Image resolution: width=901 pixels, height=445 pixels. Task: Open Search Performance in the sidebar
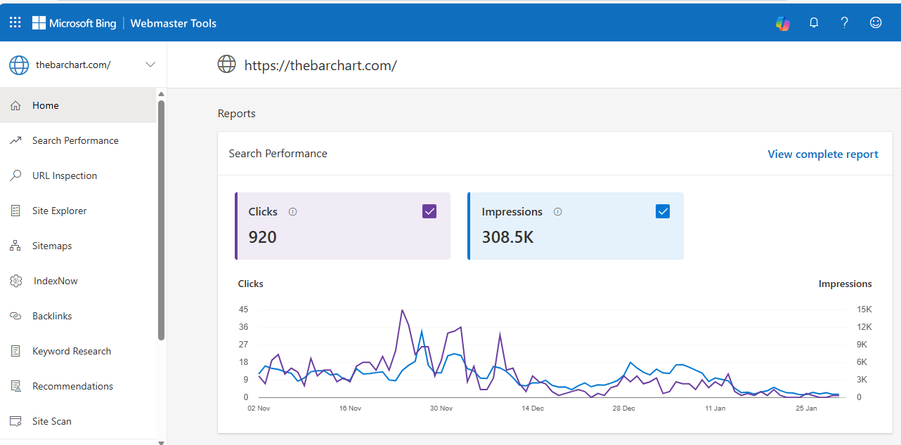pyautogui.click(x=75, y=140)
